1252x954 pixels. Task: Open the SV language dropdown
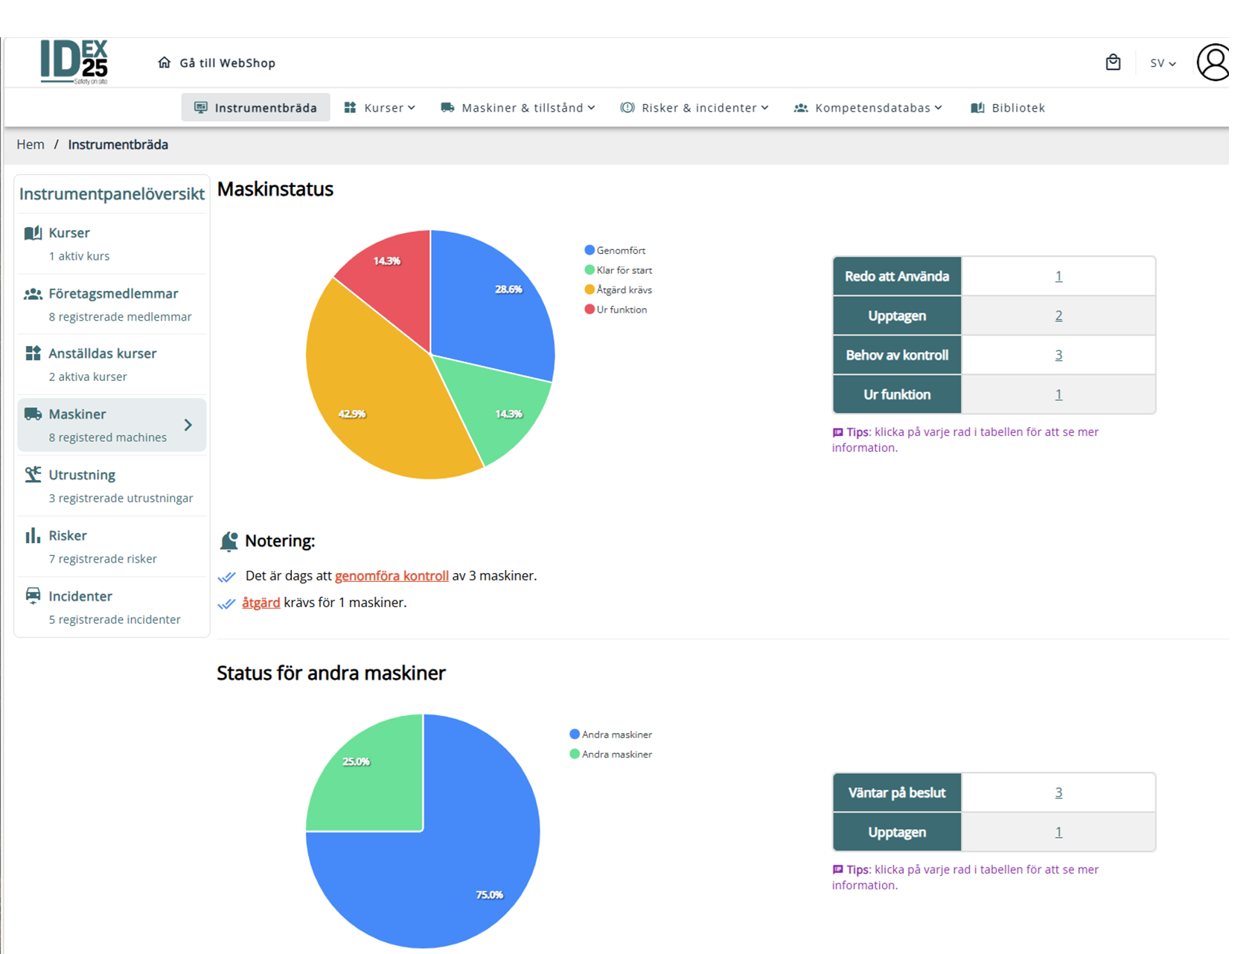(1162, 63)
